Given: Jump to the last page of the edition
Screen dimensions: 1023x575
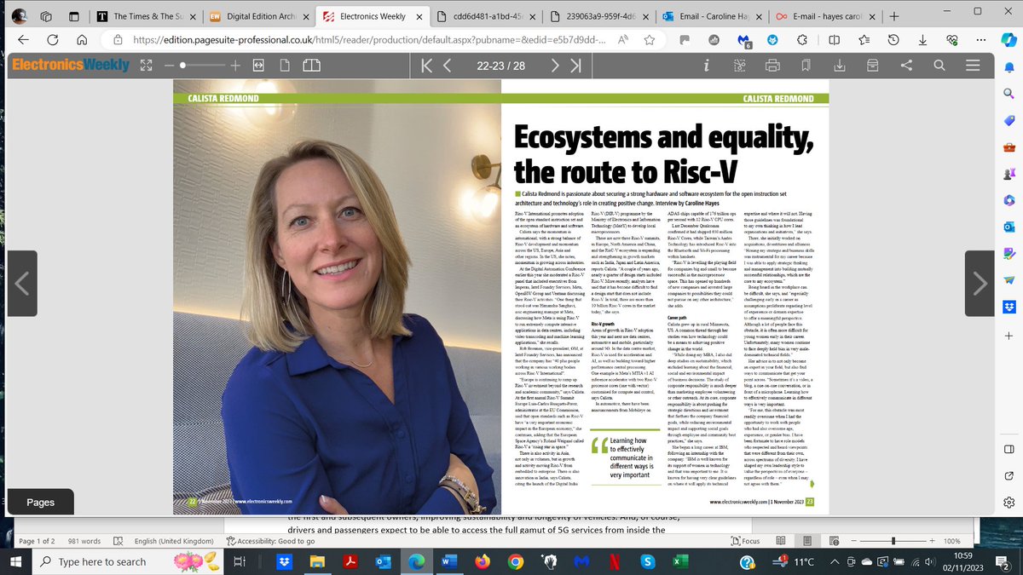Looking at the screenshot, I should 576,66.
